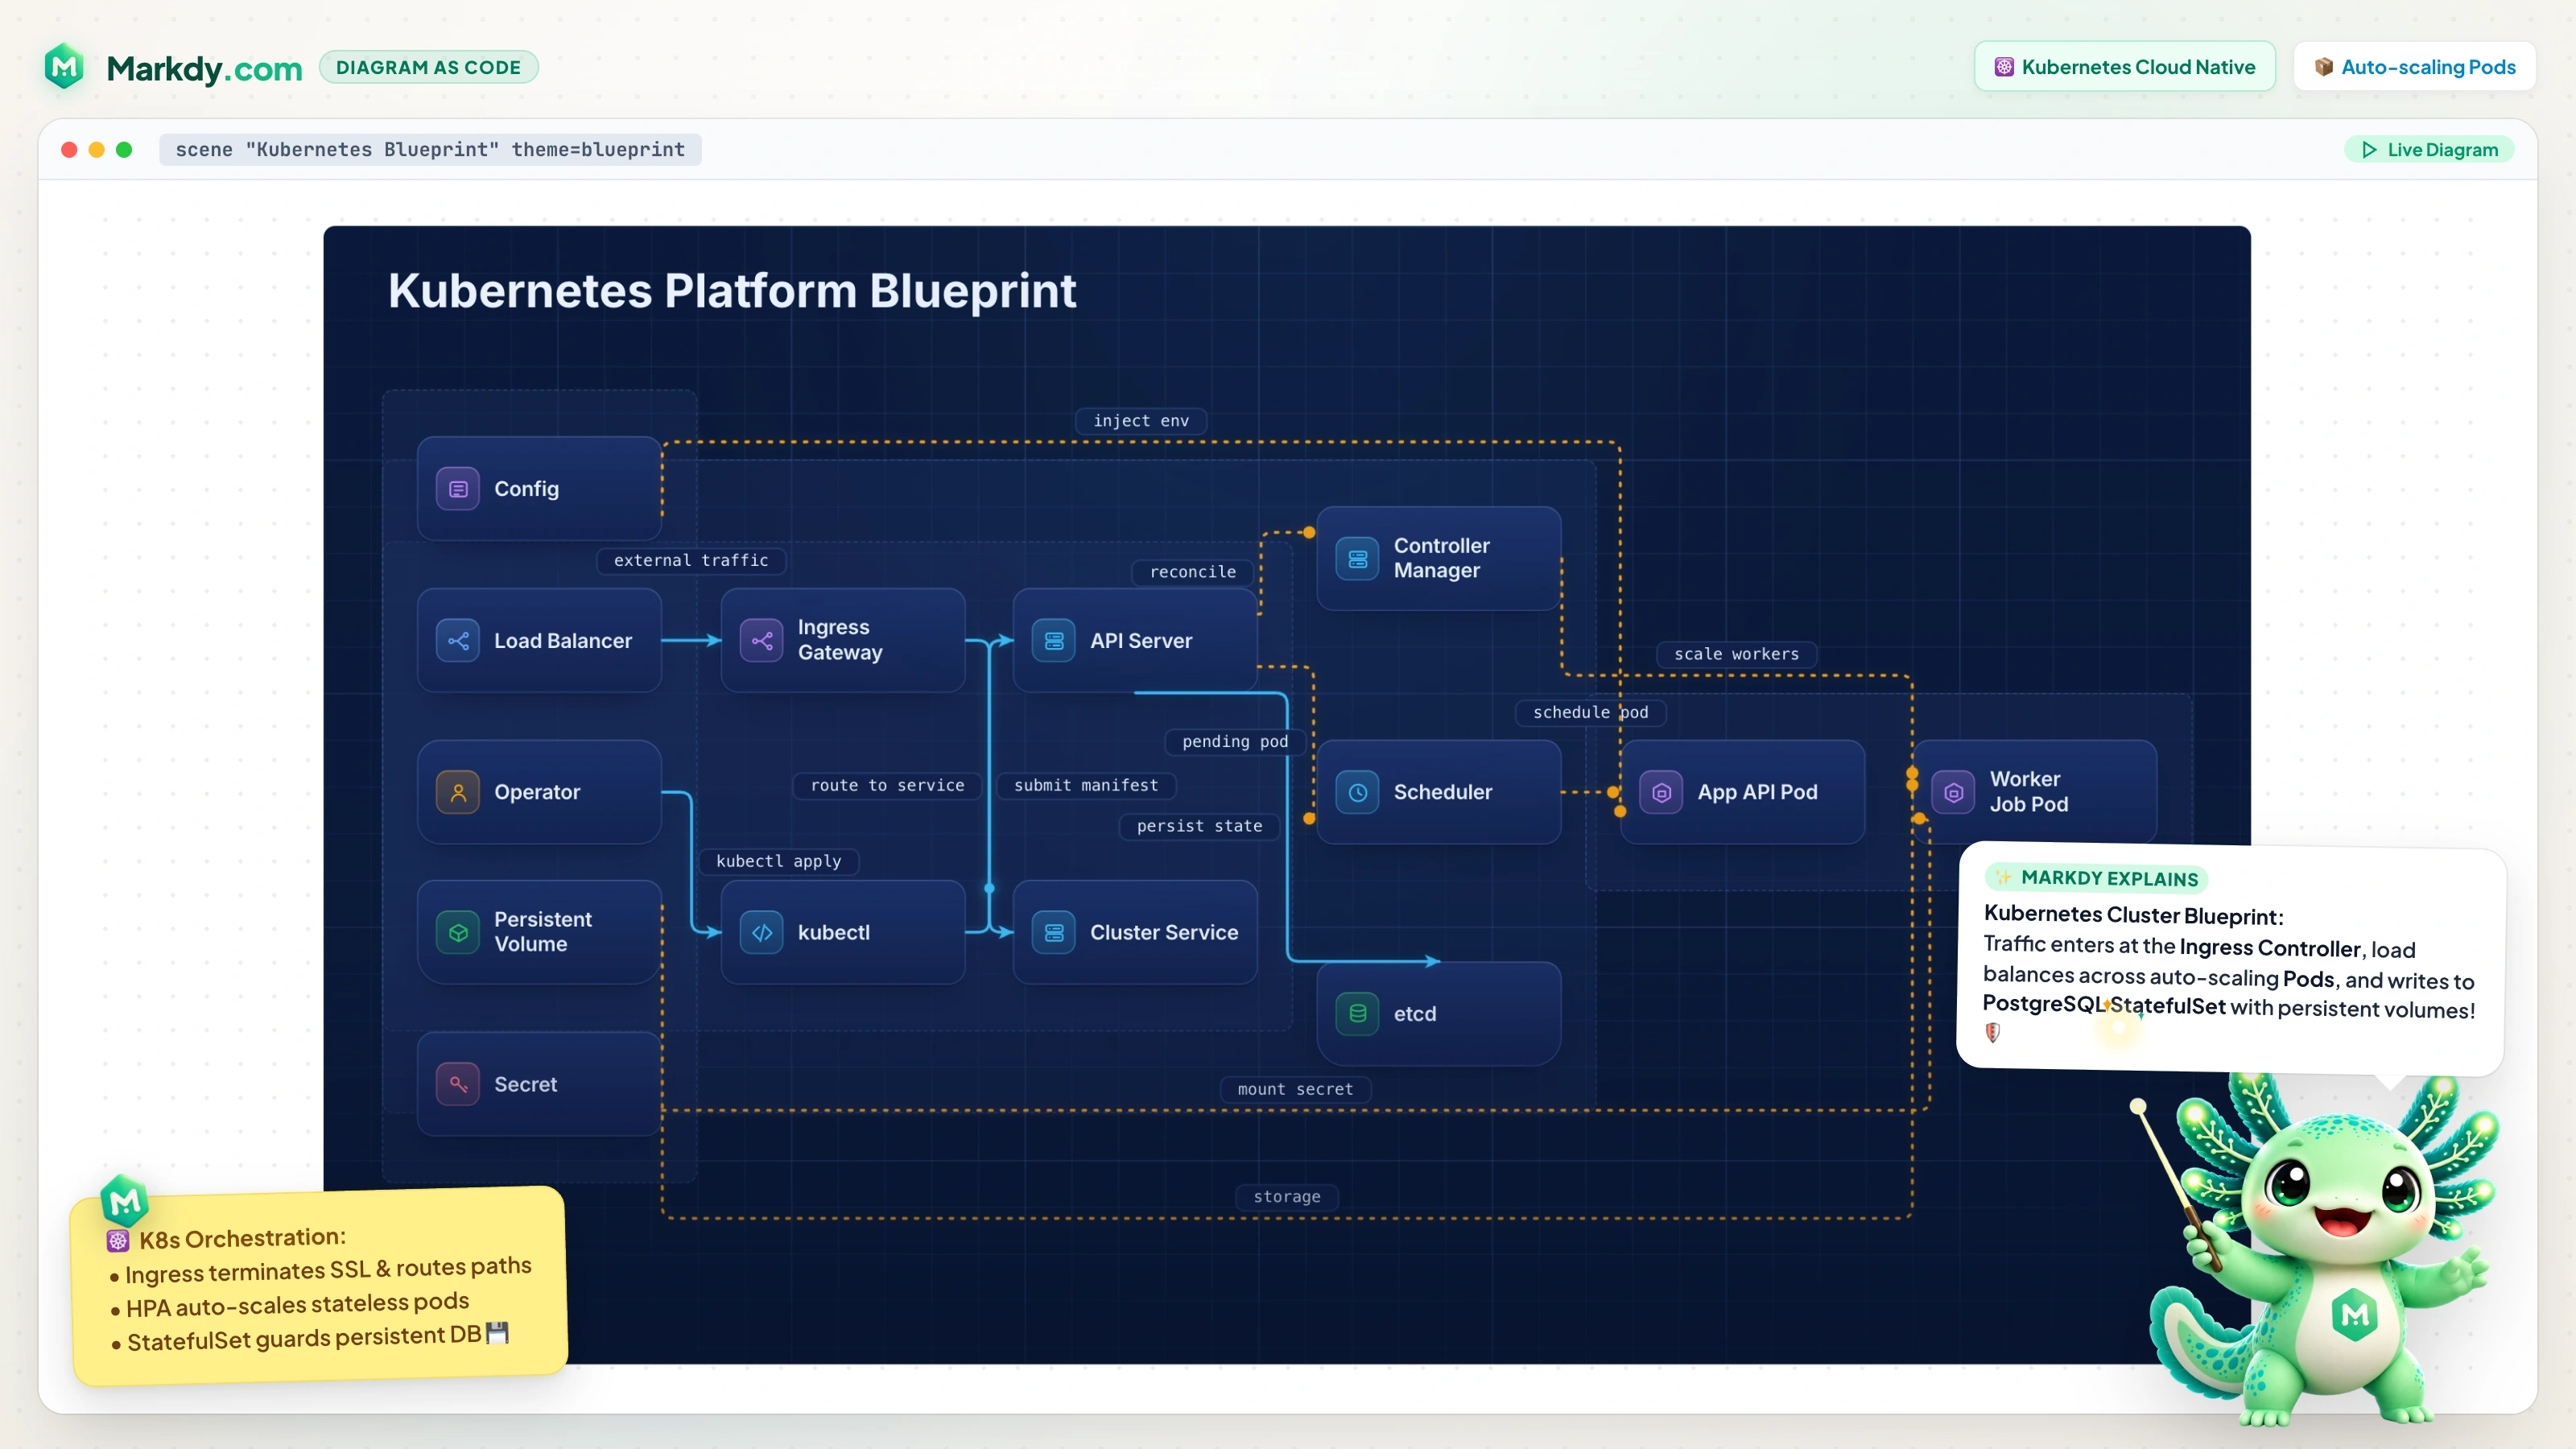Select the 'inject env' edge label
Image resolution: width=2576 pixels, height=1449 pixels.
pos(1141,421)
